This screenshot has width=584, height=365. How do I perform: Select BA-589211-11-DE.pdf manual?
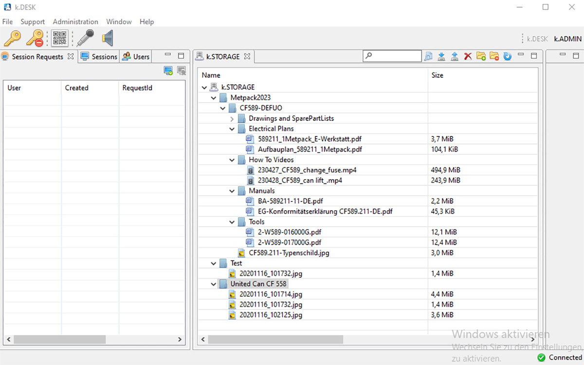(x=291, y=201)
